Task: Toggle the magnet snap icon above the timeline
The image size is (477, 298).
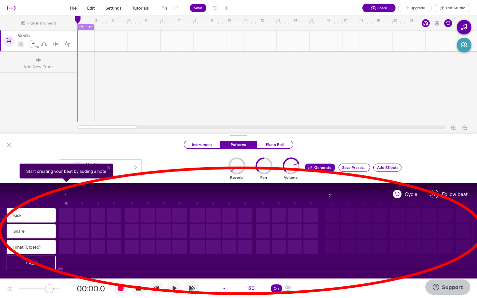Action: 425,23
